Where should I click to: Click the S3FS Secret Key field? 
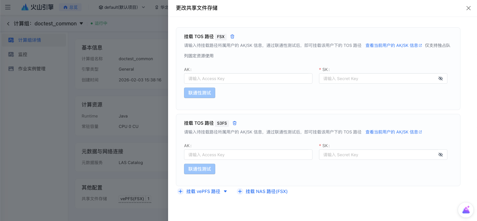(x=377, y=155)
